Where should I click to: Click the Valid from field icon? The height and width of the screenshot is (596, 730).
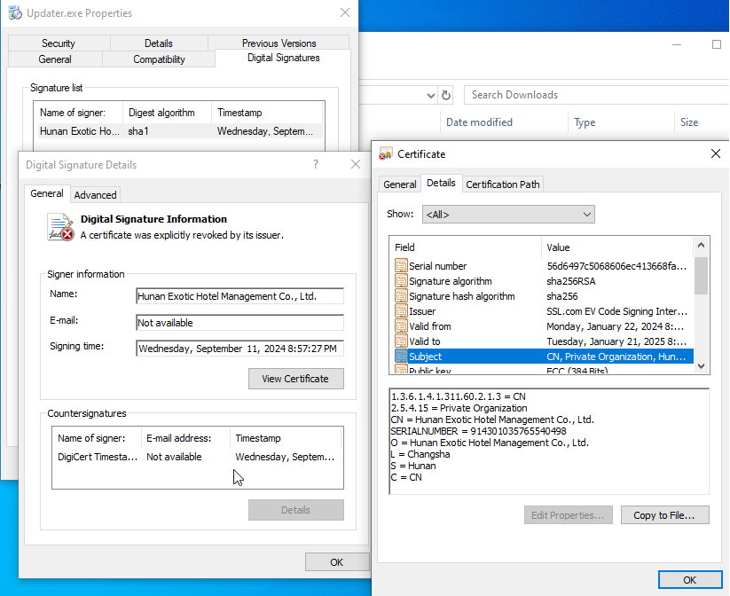(x=401, y=326)
